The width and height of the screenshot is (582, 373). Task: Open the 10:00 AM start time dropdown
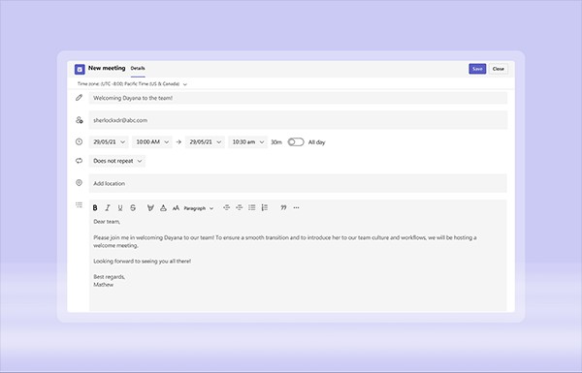point(152,142)
